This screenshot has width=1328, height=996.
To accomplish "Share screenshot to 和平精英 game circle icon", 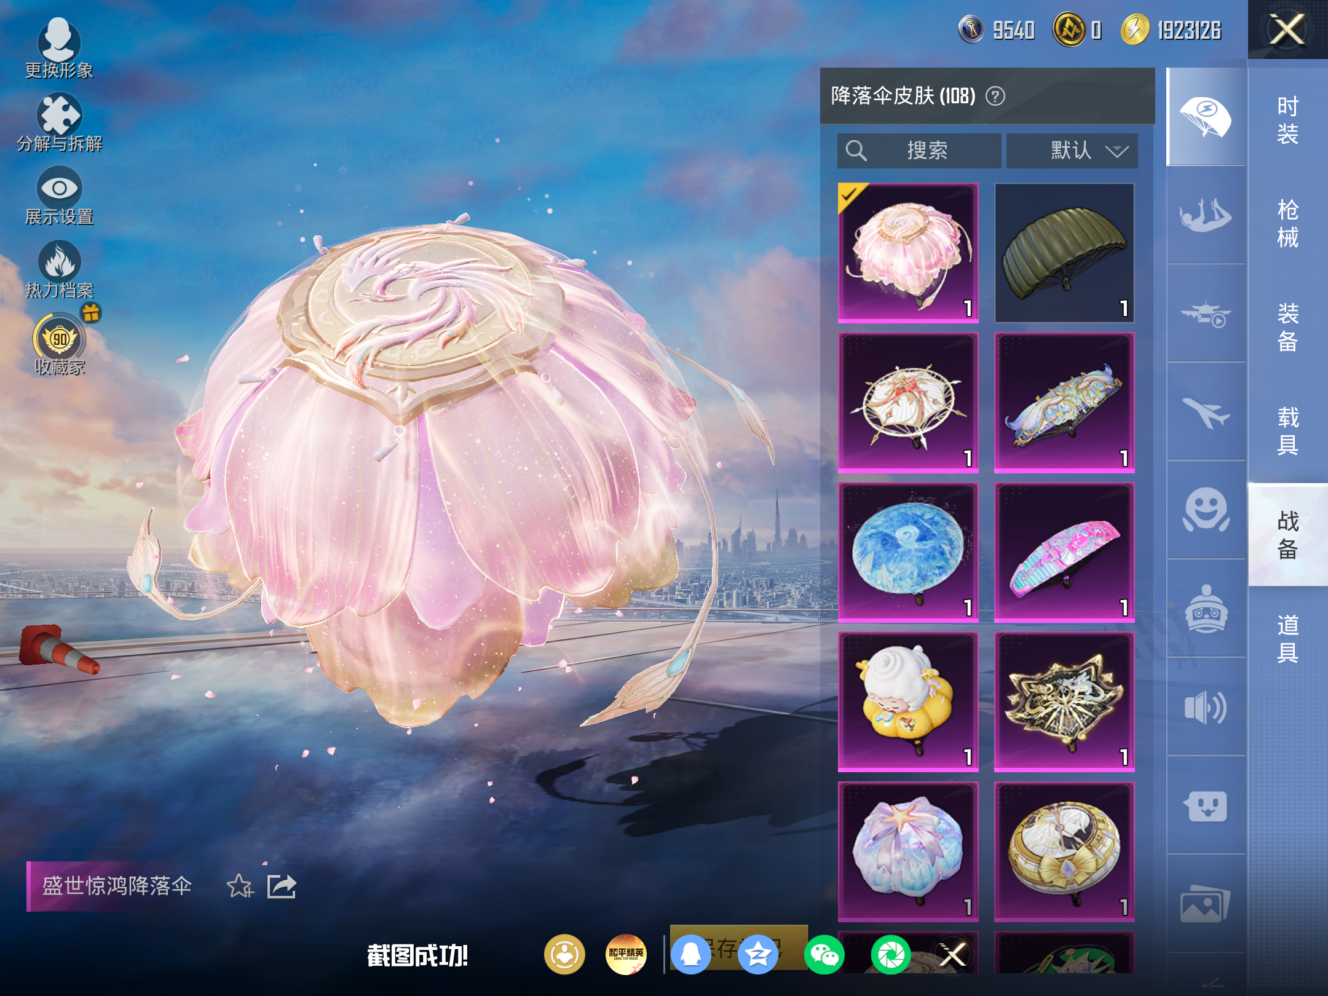I will [626, 955].
